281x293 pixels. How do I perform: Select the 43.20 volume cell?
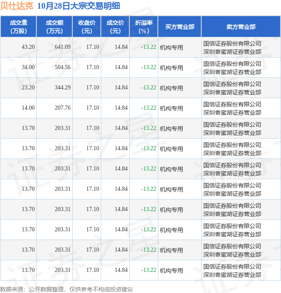(x=28, y=47)
